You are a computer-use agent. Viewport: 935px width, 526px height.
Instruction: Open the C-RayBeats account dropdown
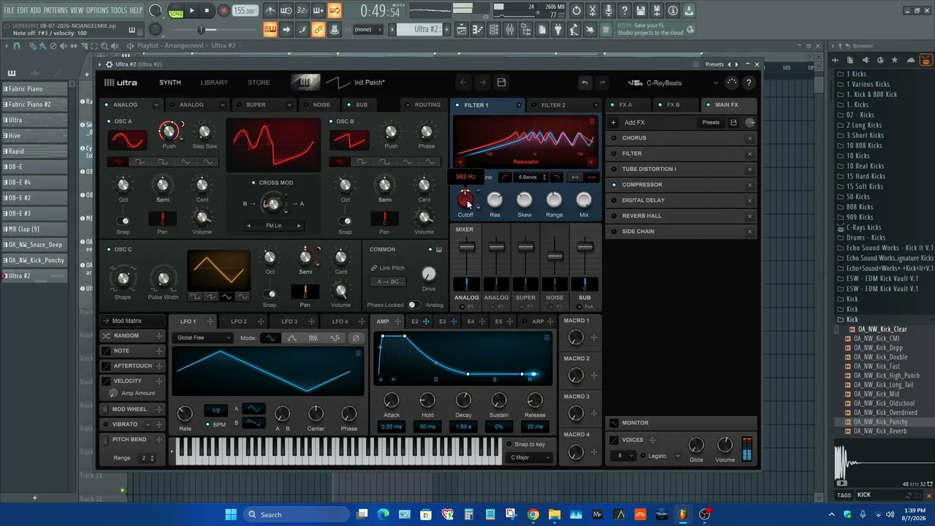point(715,83)
